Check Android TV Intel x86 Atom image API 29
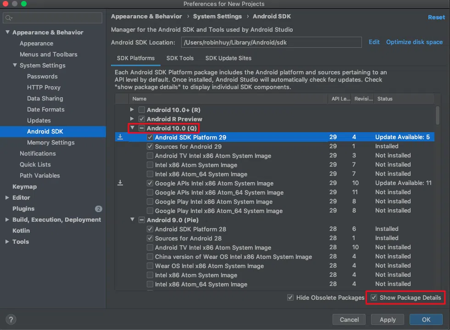The width and height of the screenshot is (450, 330). [150, 156]
